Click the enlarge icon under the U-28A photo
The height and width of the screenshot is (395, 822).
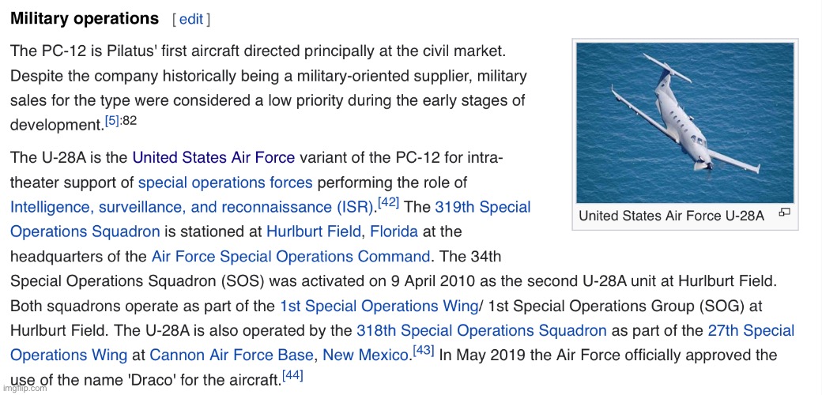click(x=784, y=213)
